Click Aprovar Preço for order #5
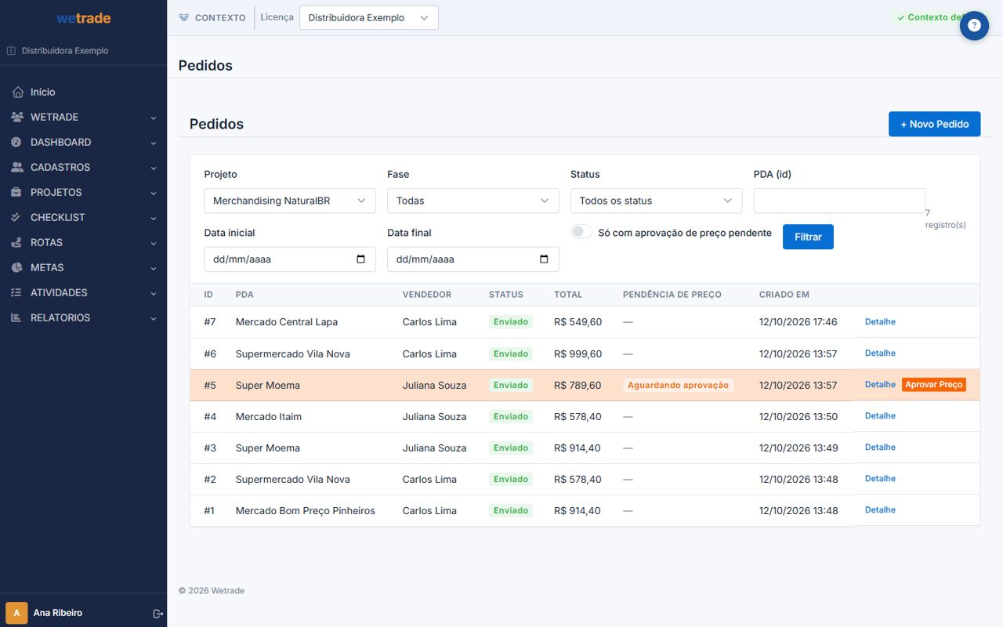 coord(934,385)
